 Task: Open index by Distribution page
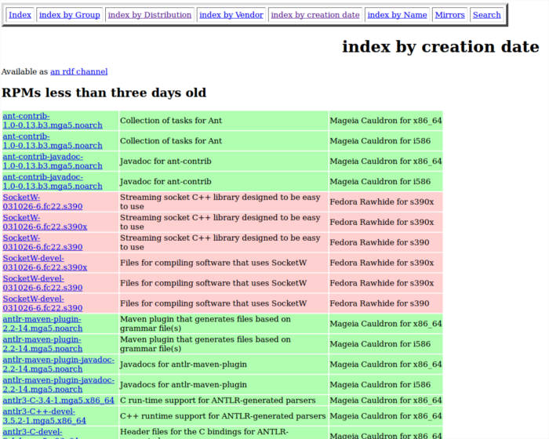pos(150,15)
